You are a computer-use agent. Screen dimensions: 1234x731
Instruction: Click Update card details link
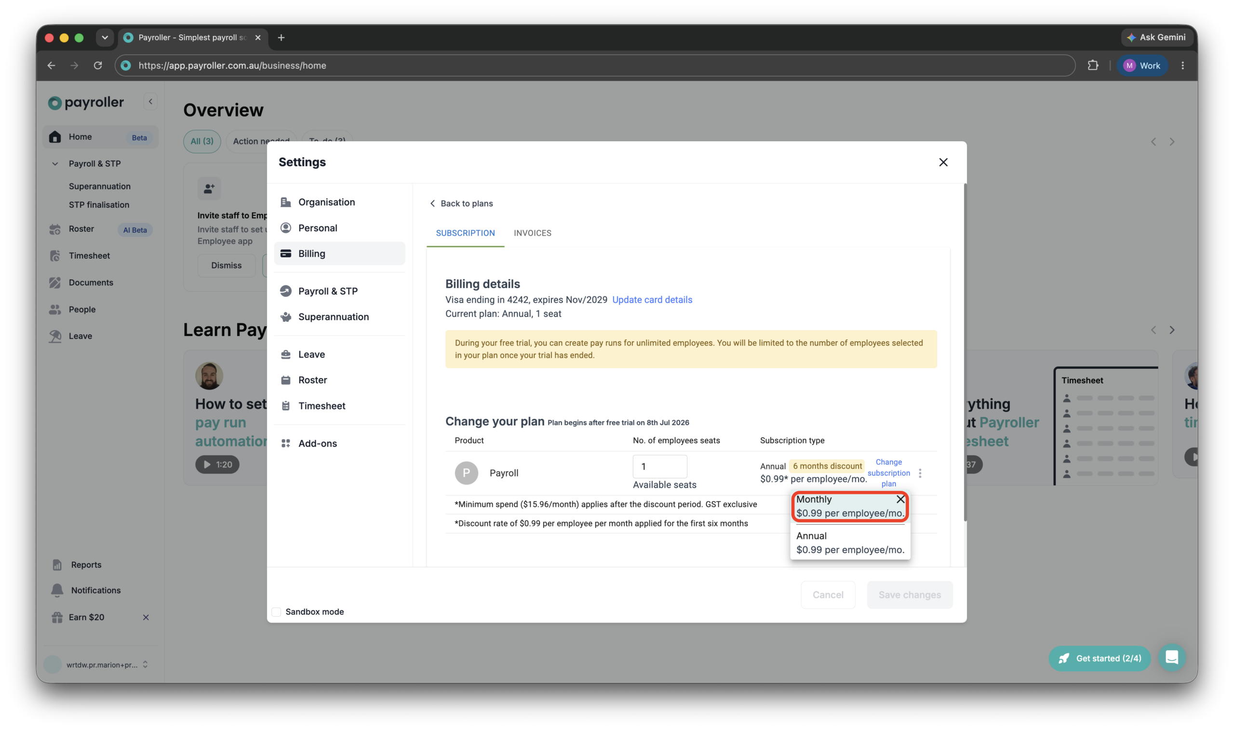pyautogui.click(x=652, y=300)
